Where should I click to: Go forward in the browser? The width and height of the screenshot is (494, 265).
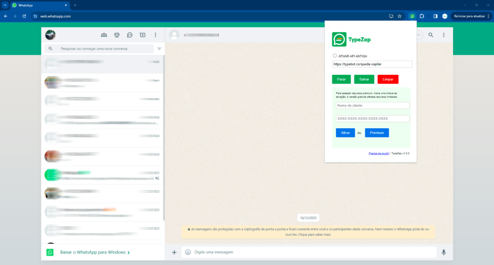click(x=15, y=16)
